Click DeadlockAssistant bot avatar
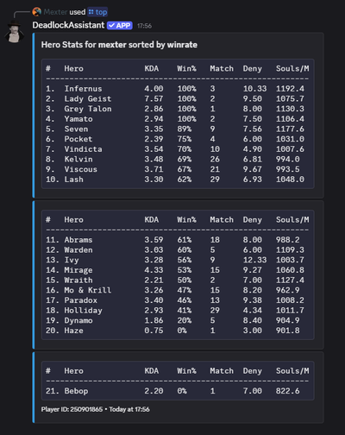345x435 pixels. pyautogui.click(x=15, y=31)
